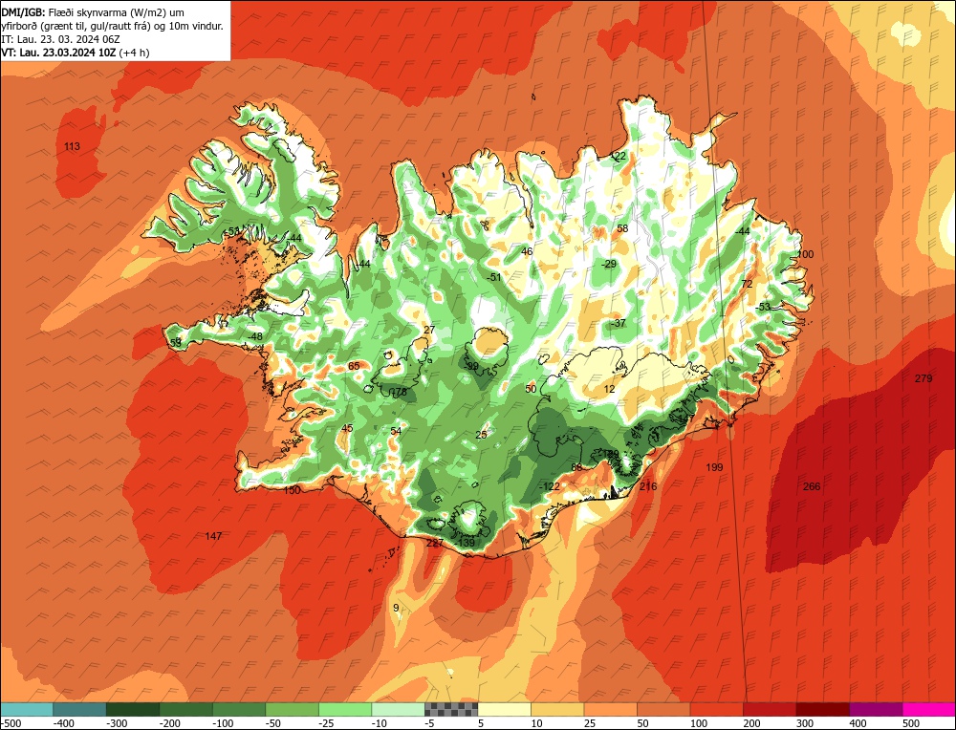Click the '-5' label on the legend
This screenshot has width=956, height=730.
[x=432, y=723]
